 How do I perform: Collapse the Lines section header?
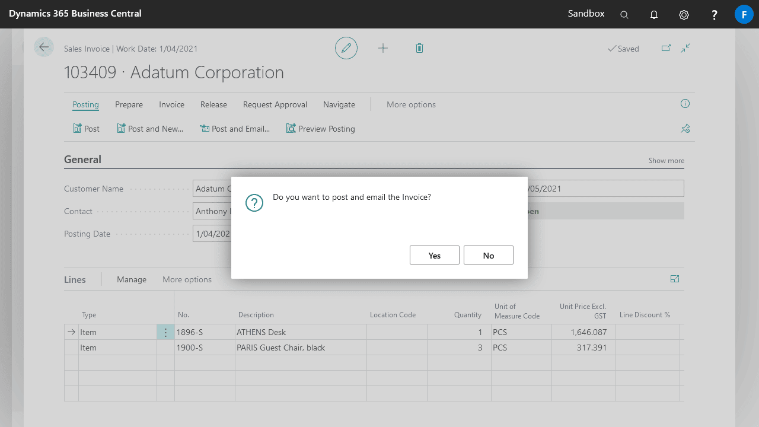click(x=75, y=279)
